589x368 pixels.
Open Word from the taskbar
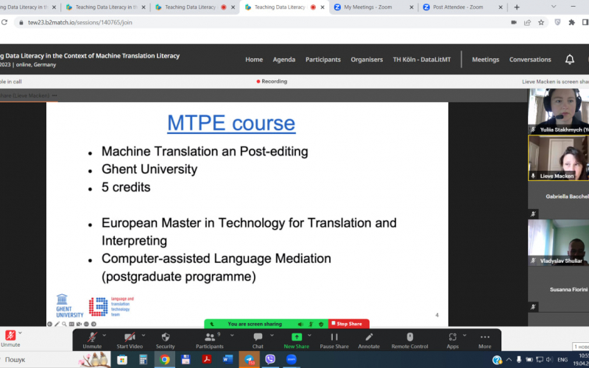click(x=228, y=359)
